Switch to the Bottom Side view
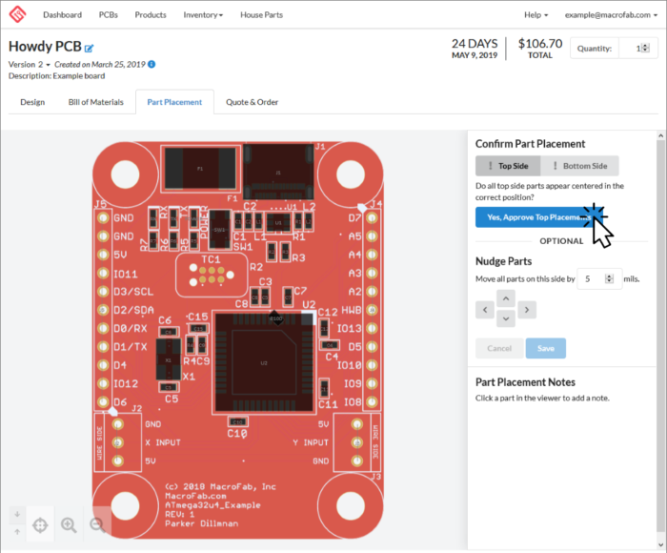This screenshot has width=667, height=553. click(579, 166)
